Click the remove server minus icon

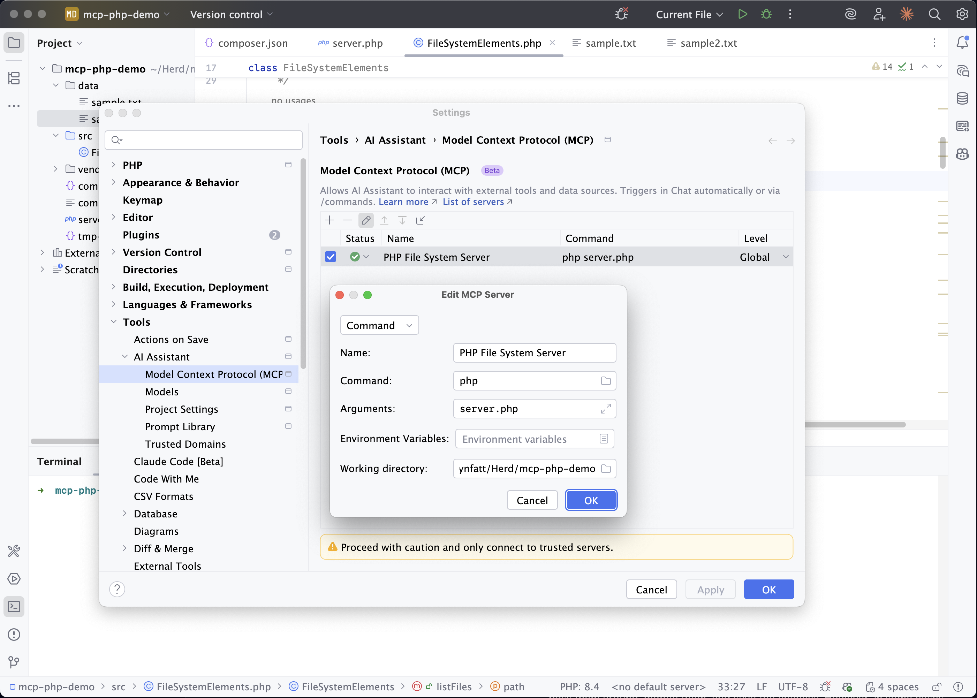point(347,220)
